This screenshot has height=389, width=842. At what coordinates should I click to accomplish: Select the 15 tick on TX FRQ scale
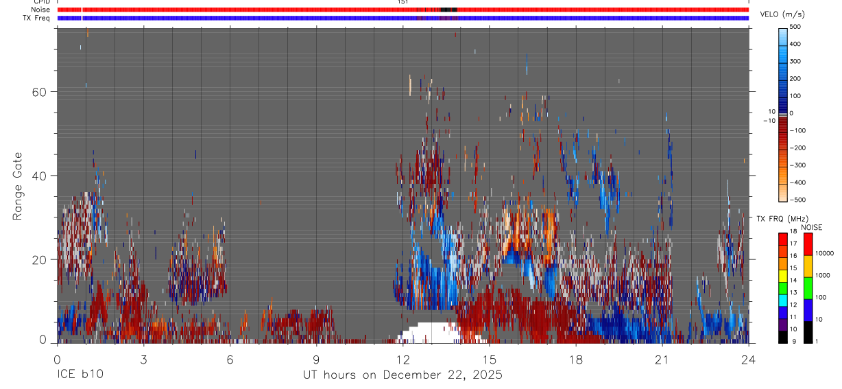coord(793,268)
